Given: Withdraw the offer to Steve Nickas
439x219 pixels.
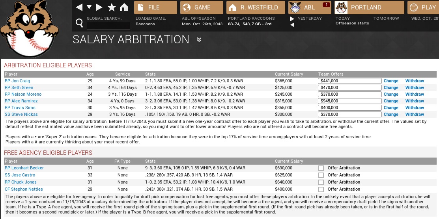Looking at the screenshot, I should point(415,114).
